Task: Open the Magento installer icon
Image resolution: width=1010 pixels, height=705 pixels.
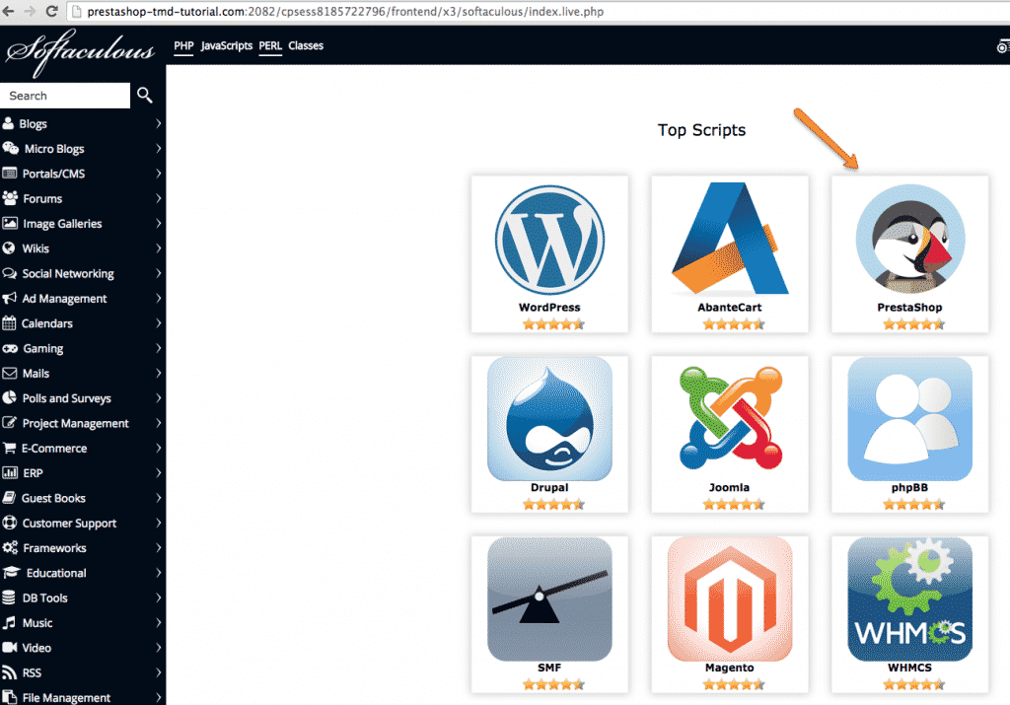Action: click(729, 599)
